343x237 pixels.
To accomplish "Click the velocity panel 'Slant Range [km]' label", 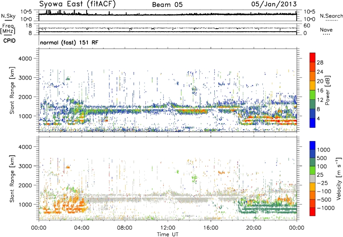I will 12,178.
